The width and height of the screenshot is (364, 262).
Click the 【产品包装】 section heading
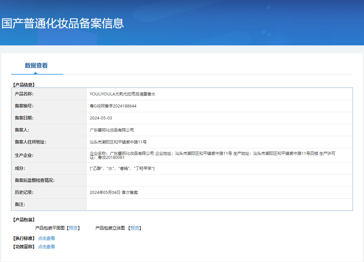point(24,220)
